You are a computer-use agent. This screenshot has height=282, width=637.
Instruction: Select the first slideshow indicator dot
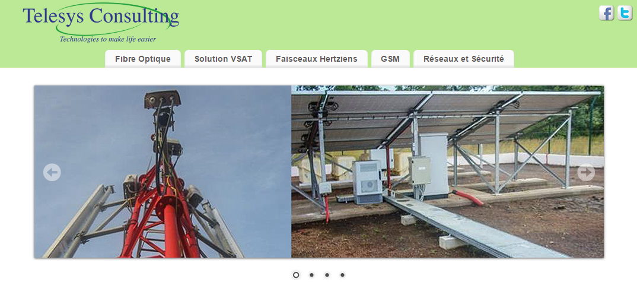296,275
